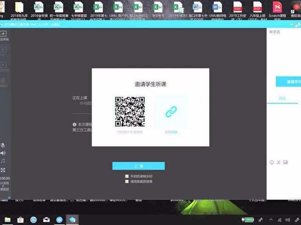
Task: Select the UMU Excel file on the desktop
Action: coord(119,10)
